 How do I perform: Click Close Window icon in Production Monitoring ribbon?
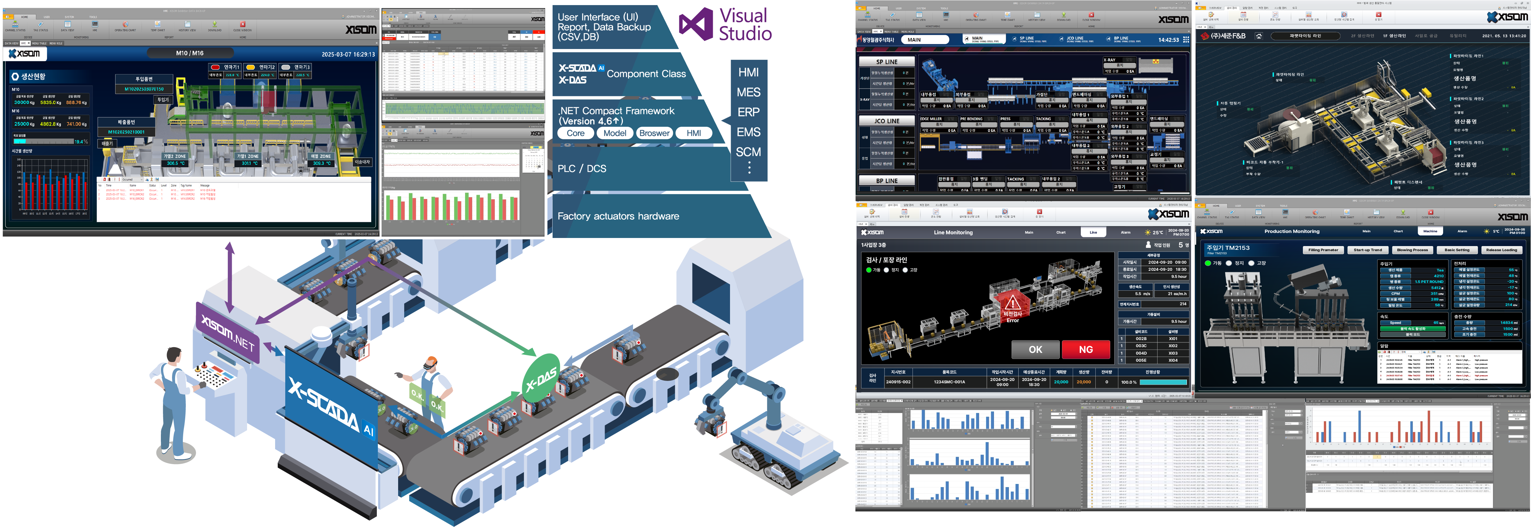click(1431, 214)
